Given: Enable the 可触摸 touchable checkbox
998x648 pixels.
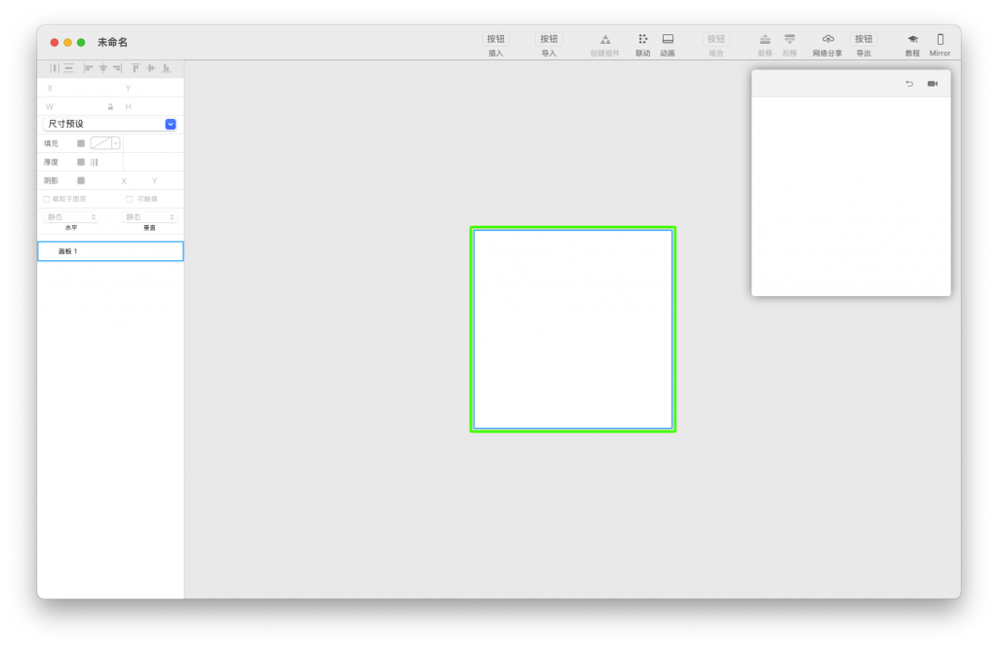Looking at the screenshot, I should coord(130,199).
